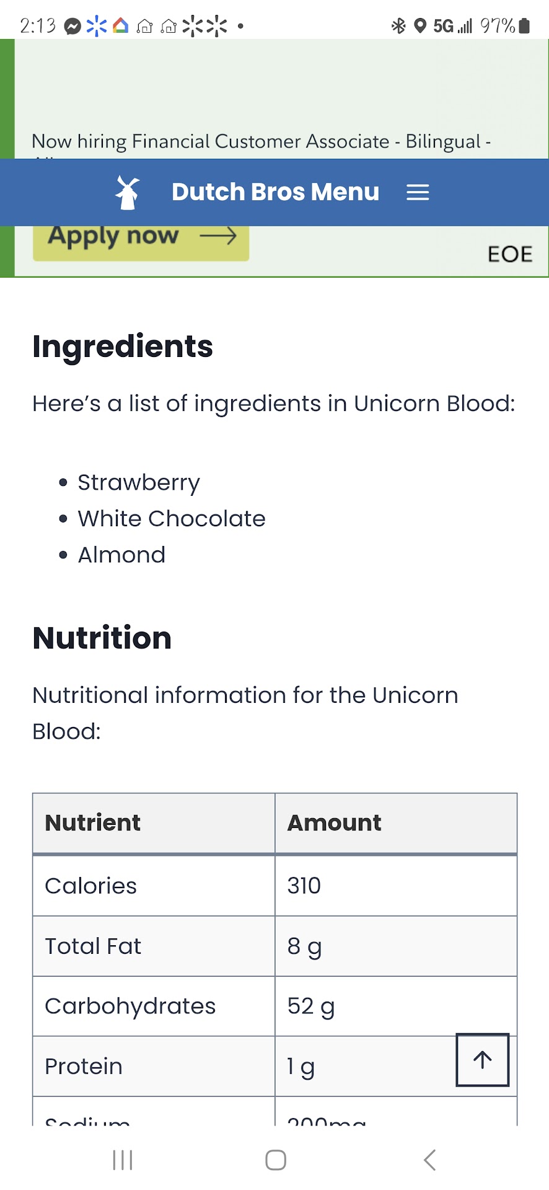The image size is (549, 1190).
Task: Open the Now hiring Financial Customer Associate ad
Action: [261, 141]
